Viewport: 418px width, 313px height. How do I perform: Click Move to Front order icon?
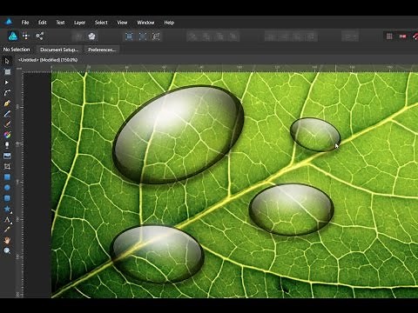tap(233, 37)
